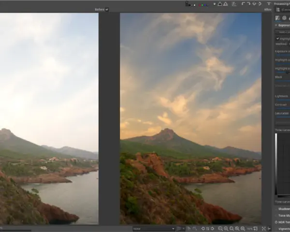
Task: Hide the right panel with arrow icon
Action: click(x=269, y=229)
